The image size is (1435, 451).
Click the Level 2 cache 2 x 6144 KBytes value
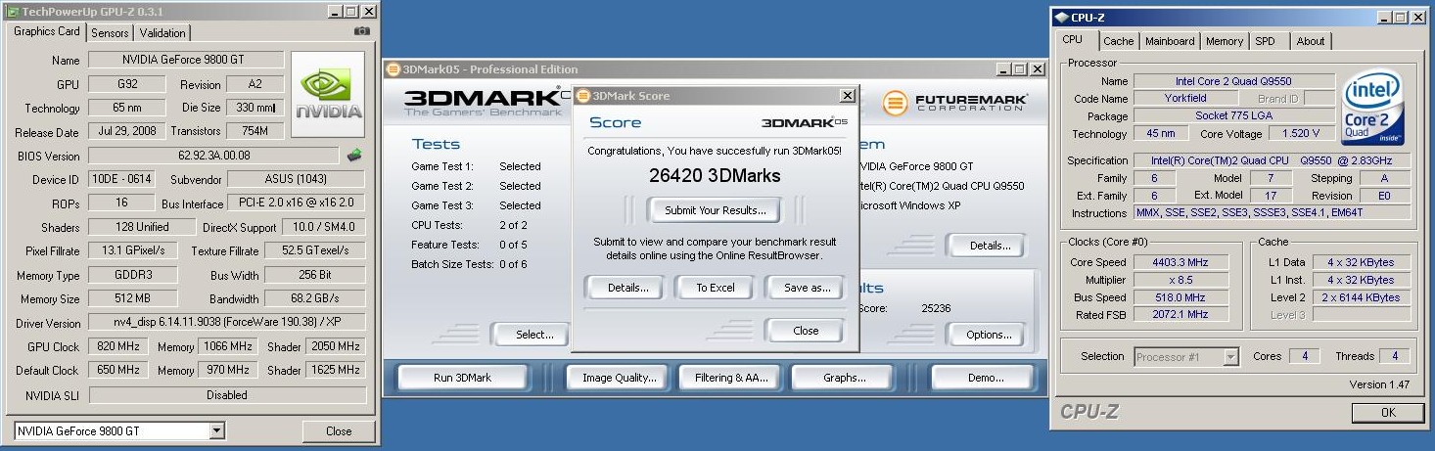pos(1363,297)
